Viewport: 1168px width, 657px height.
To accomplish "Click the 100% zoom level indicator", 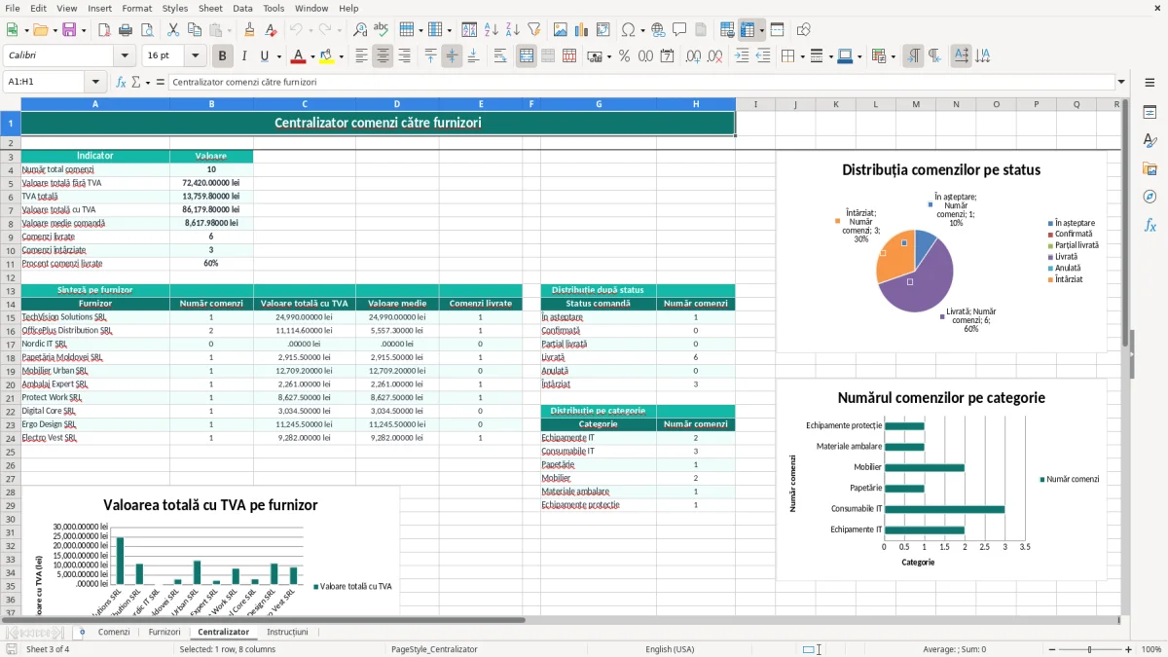I will point(1151,649).
